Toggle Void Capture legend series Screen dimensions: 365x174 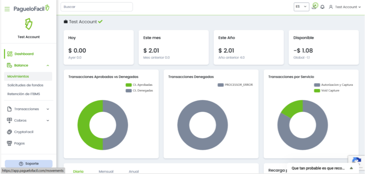pos(327,90)
